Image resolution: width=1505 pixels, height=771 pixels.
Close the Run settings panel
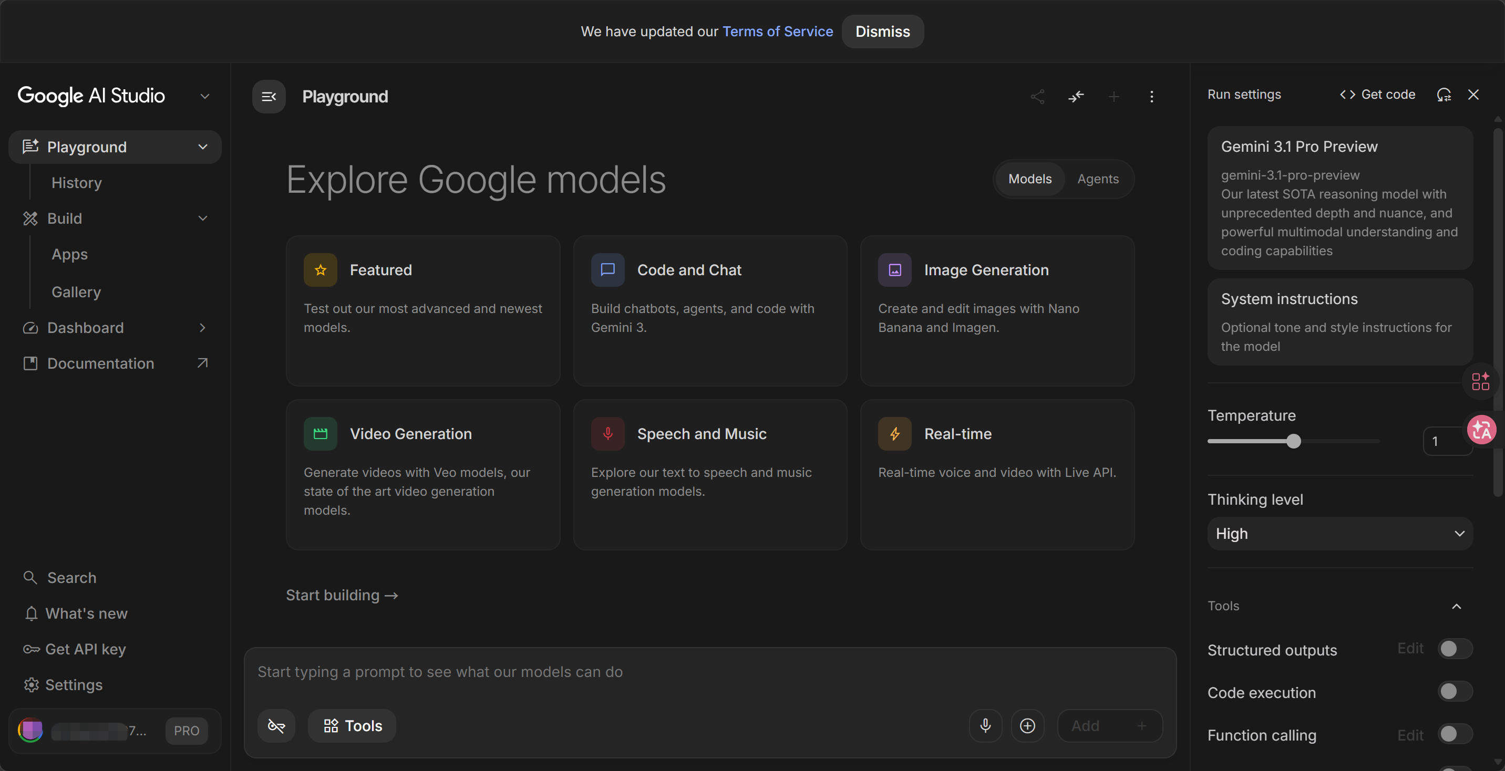[x=1473, y=95]
